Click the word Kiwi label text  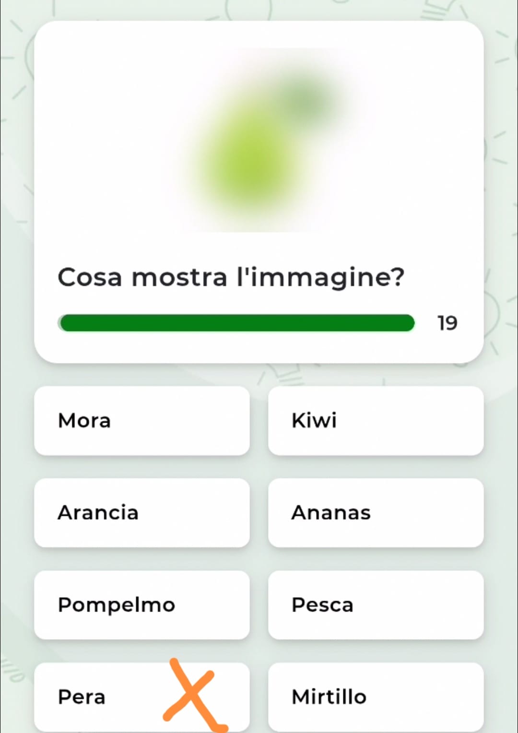(314, 421)
